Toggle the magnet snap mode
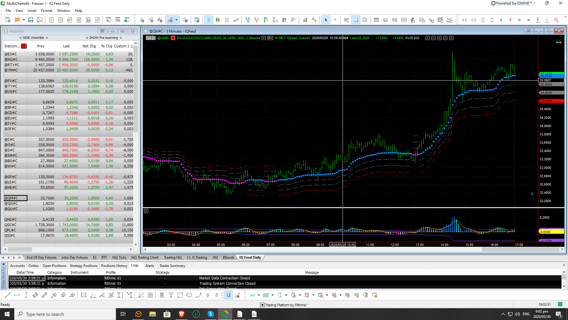The height and width of the screenshot is (320, 568). [x=228, y=295]
